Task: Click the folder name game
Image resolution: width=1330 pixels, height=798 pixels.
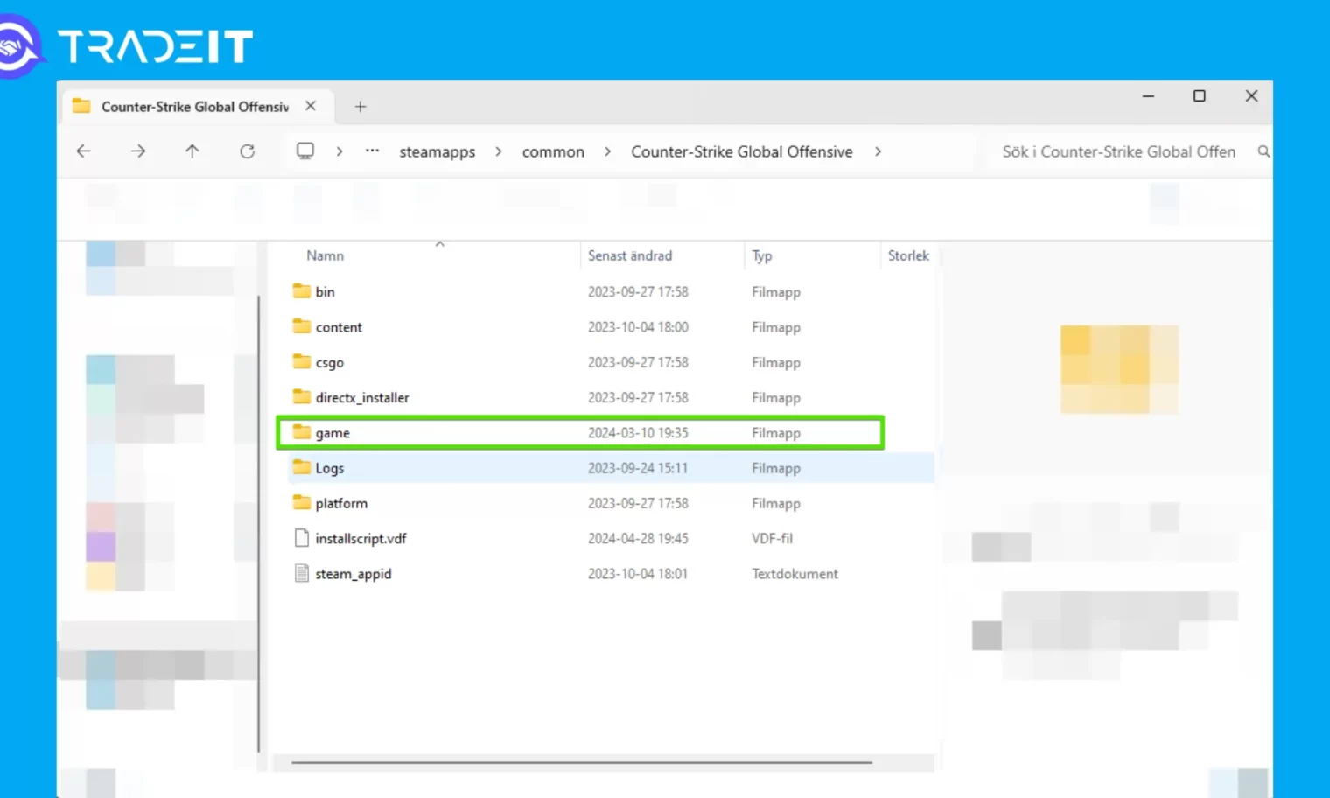Action: [332, 433]
